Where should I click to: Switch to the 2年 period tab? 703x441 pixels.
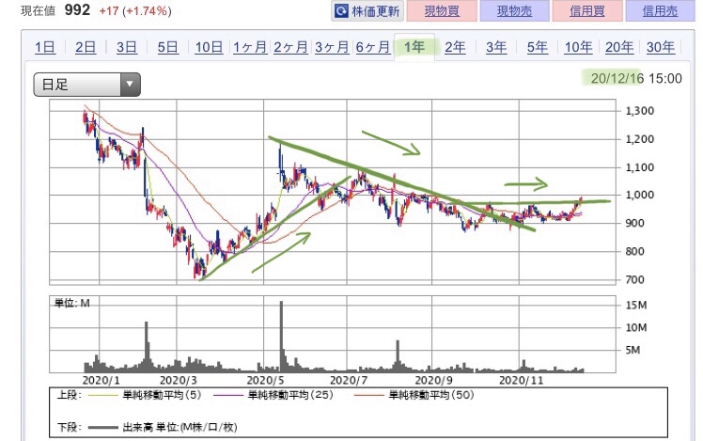455,47
